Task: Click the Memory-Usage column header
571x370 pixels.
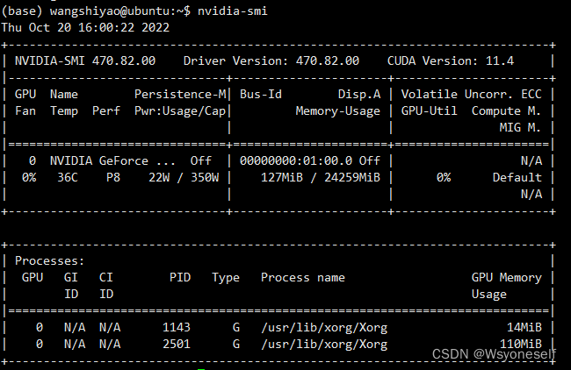Action: (338, 110)
